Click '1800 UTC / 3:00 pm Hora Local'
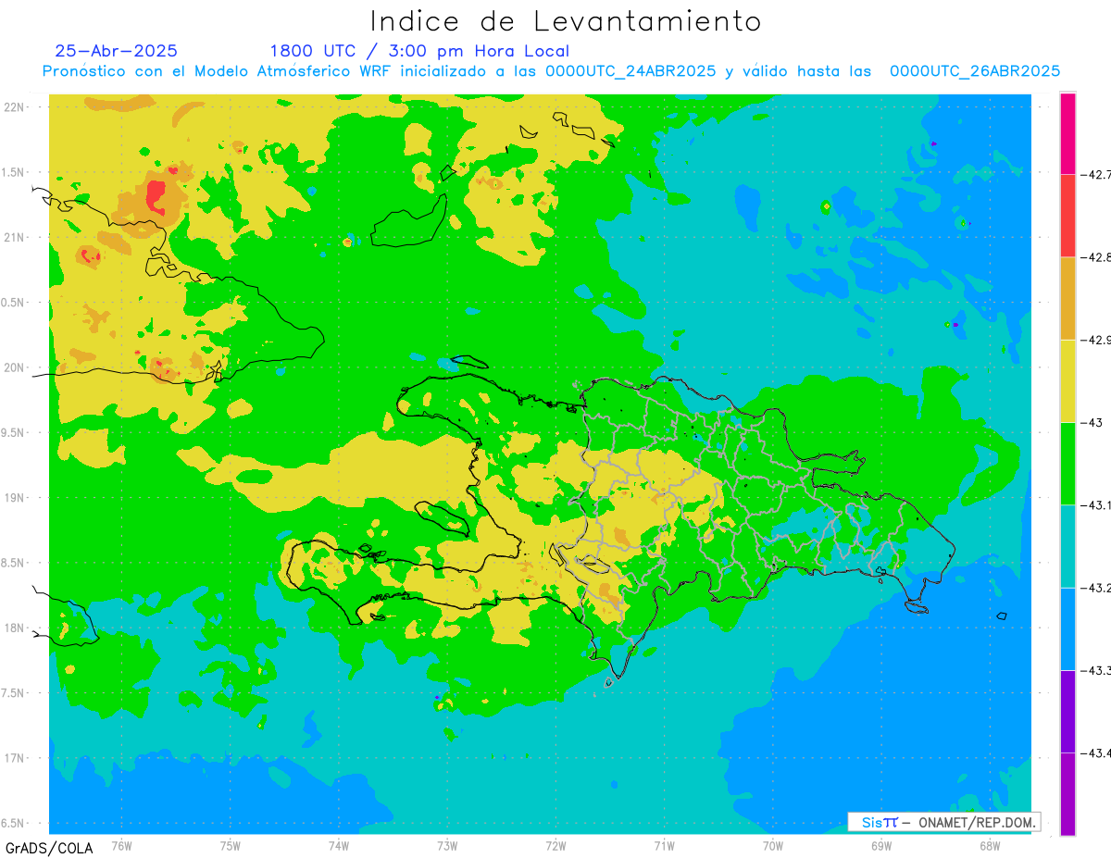Screen dimensions: 1111x858 [419, 52]
